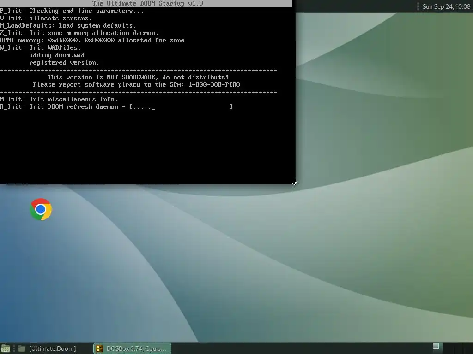
Task: Click the DOSBox 0.74 taskbar button
Action: pyautogui.click(x=132, y=348)
